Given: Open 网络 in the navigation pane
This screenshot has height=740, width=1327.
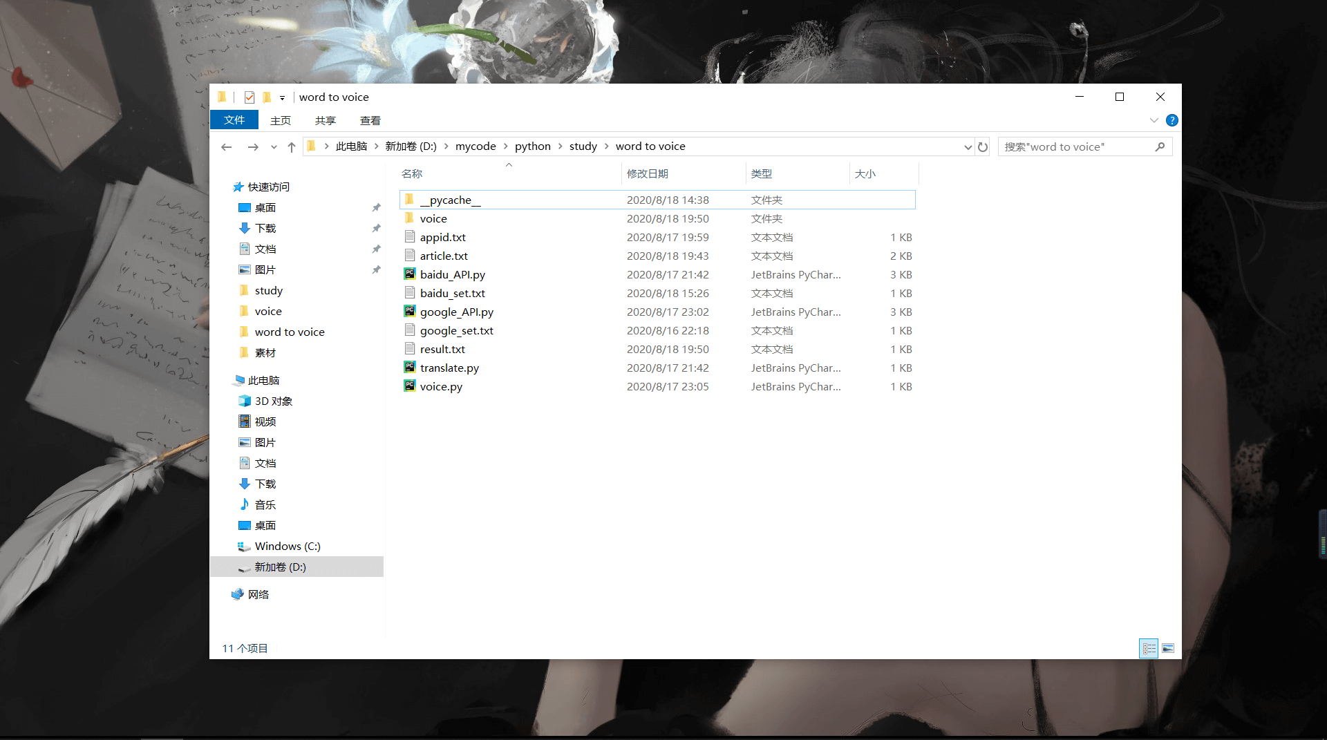Looking at the screenshot, I should [x=258, y=594].
